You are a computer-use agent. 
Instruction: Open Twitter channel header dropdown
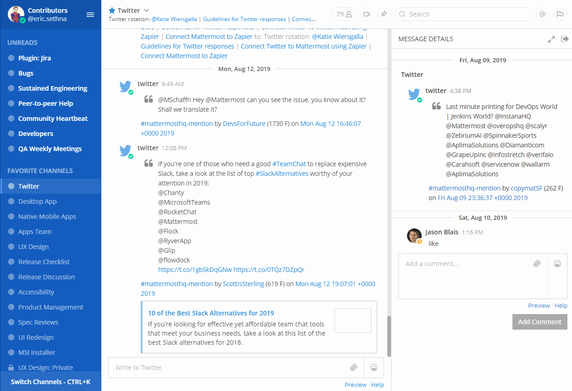pyautogui.click(x=146, y=11)
